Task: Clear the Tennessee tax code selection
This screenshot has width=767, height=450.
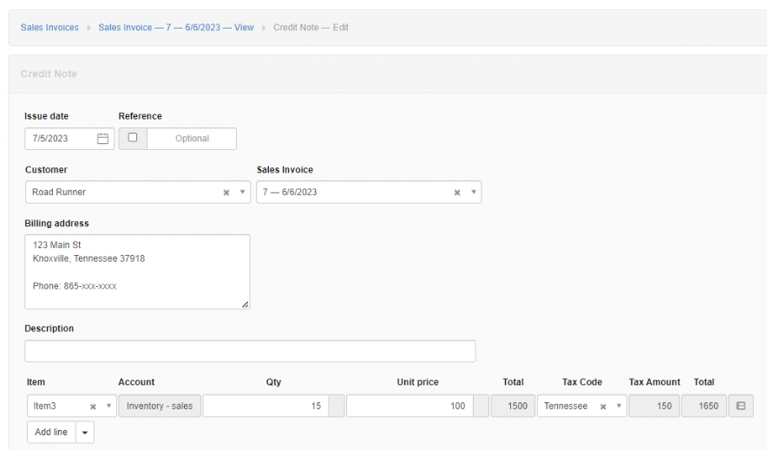Action: (x=603, y=407)
